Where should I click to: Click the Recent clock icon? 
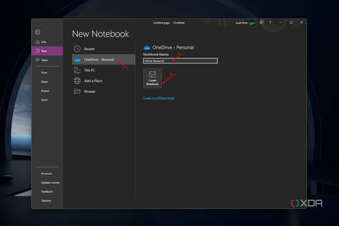[77, 49]
